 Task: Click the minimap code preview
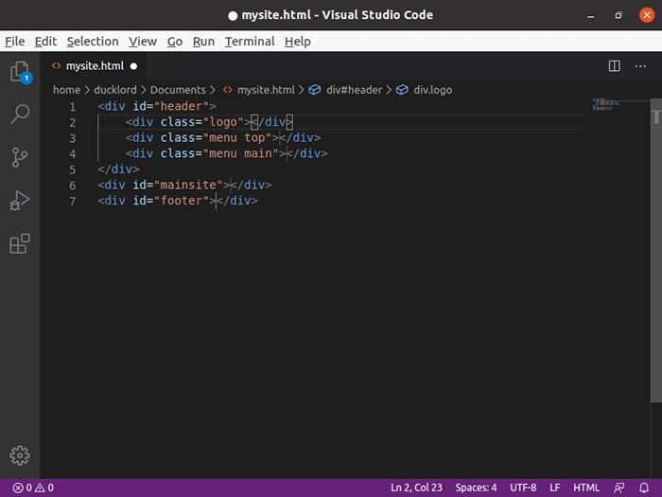(606, 104)
